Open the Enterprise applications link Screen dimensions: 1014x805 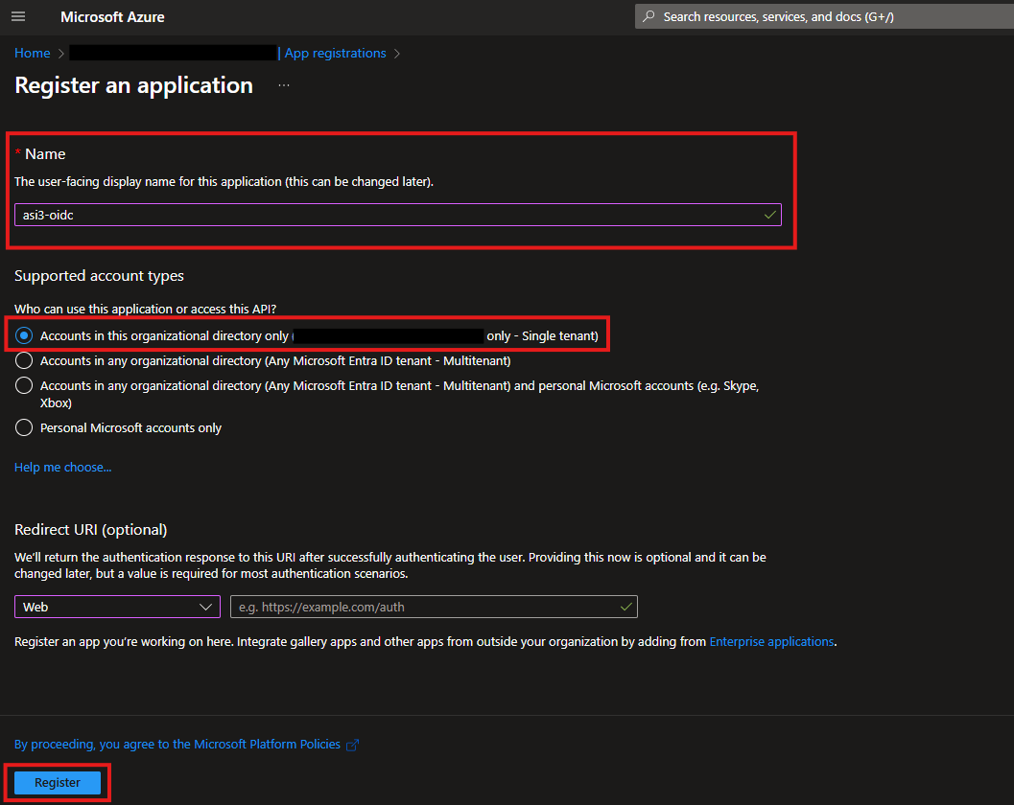point(771,641)
